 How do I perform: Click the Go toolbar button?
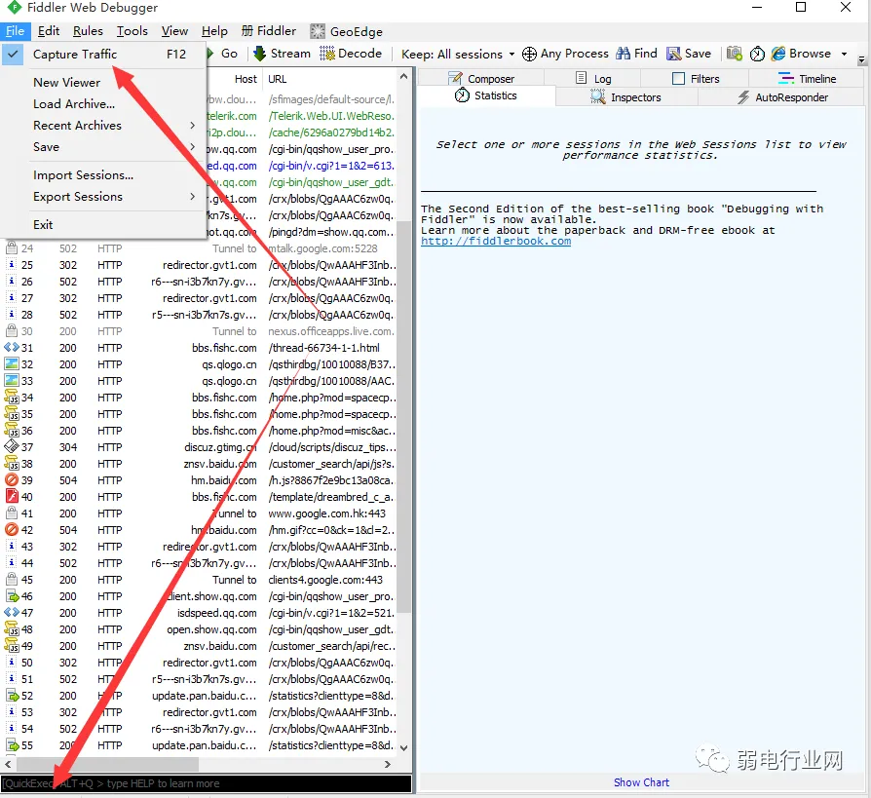[x=222, y=54]
